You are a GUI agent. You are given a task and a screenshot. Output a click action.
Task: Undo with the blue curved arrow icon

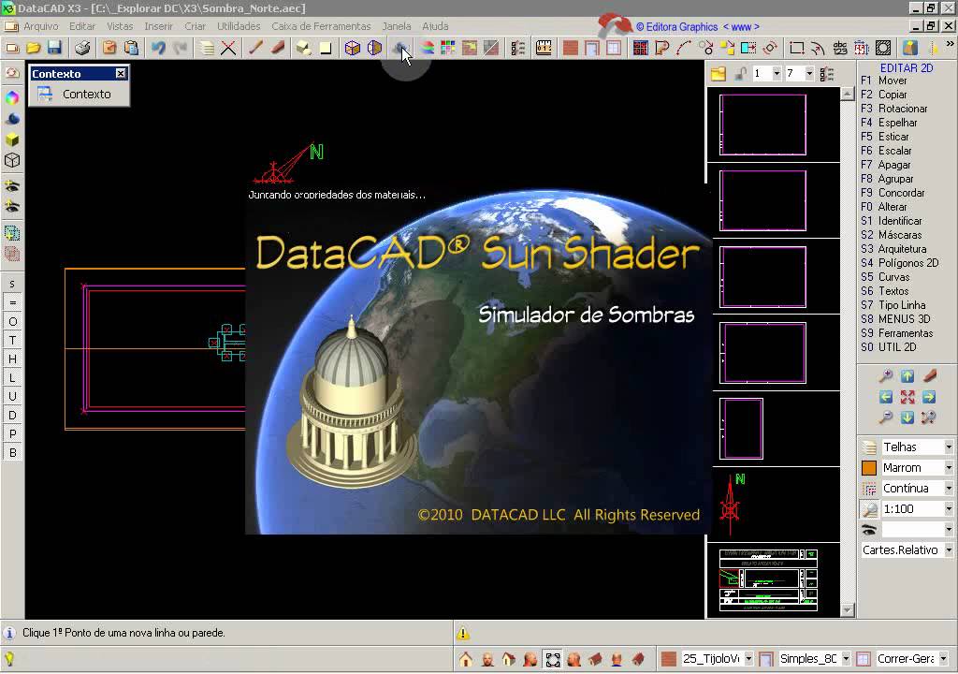(x=158, y=48)
